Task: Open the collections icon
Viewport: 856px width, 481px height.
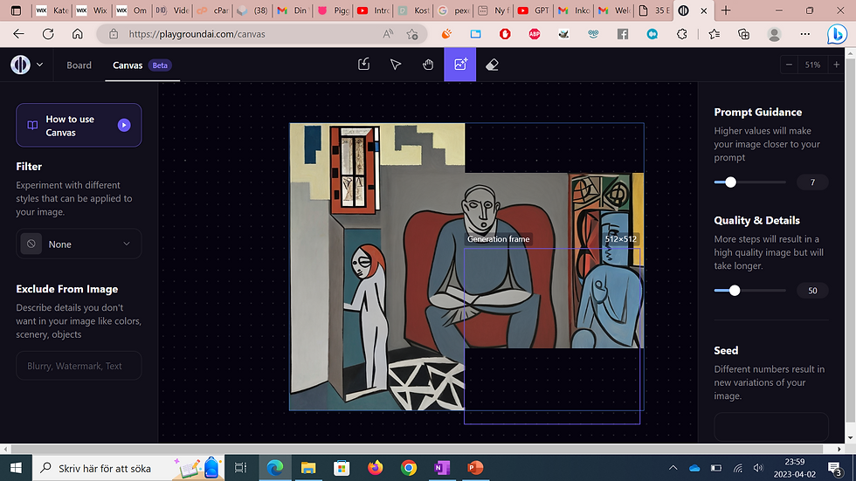Action: 743,34
